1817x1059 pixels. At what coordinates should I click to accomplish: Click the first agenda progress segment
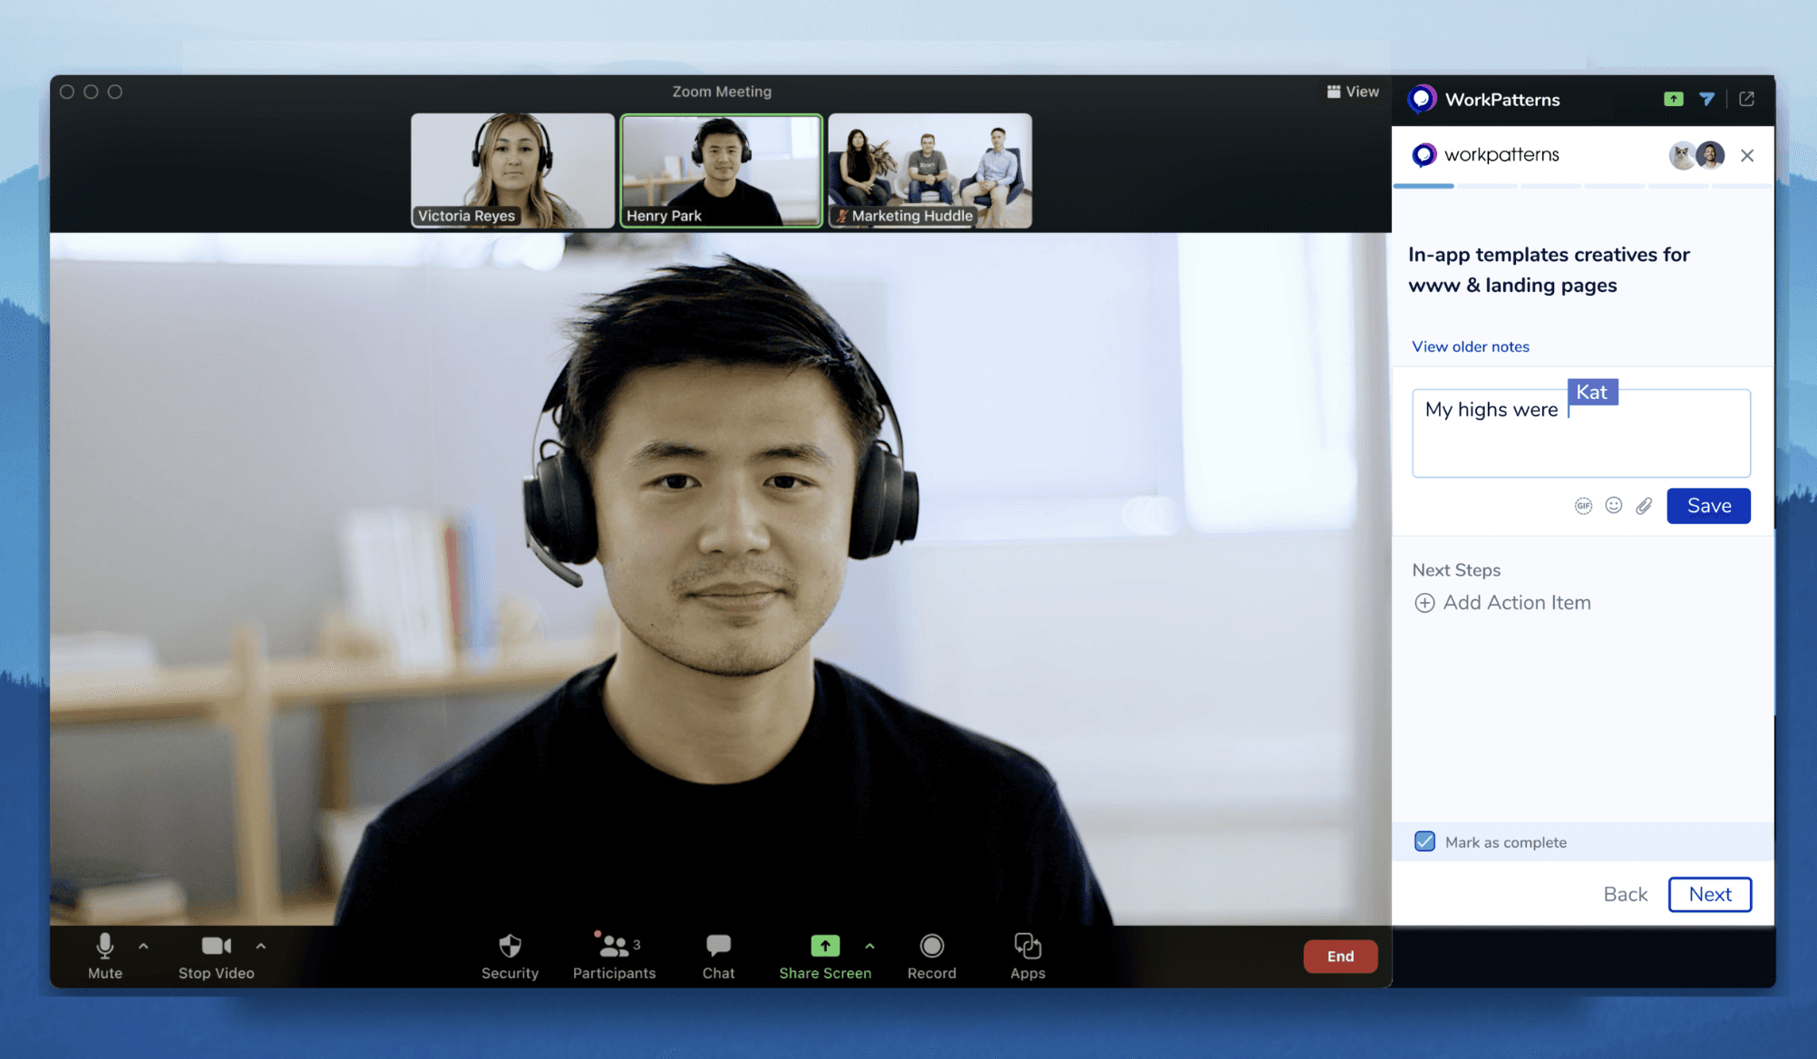(x=1423, y=186)
